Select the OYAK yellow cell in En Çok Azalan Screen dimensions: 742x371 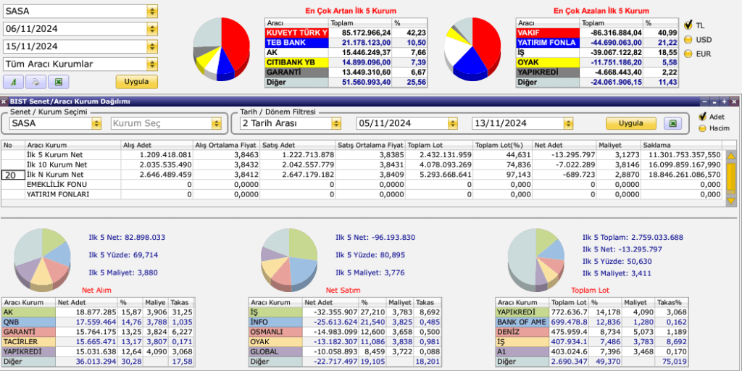pos(548,62)
